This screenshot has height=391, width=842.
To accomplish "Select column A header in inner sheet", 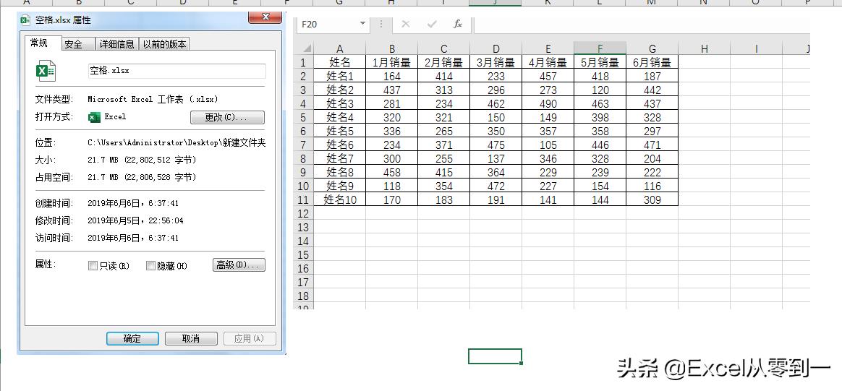I will click(340, 48).
